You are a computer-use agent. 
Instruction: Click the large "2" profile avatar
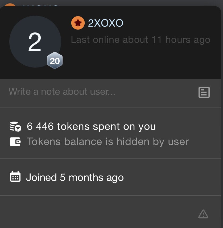pyautogui.click(x=35, y=42)
